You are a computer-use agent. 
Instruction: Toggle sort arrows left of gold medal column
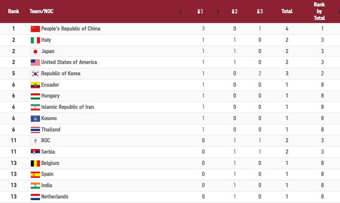coord(180,11)
